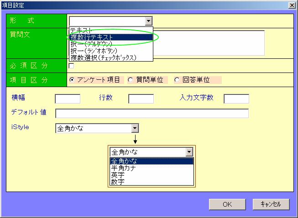Focus the 行数 input box
The height and width of the screenshot is (218, 298).
click(141, 99)
